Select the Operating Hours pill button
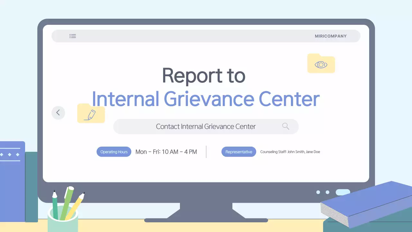The image size is (412, 232). click(114, 152)
